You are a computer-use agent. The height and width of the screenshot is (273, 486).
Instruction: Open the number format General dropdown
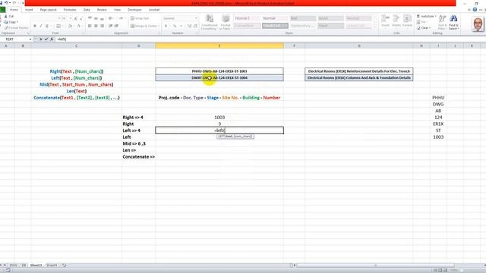coord(196,18)
